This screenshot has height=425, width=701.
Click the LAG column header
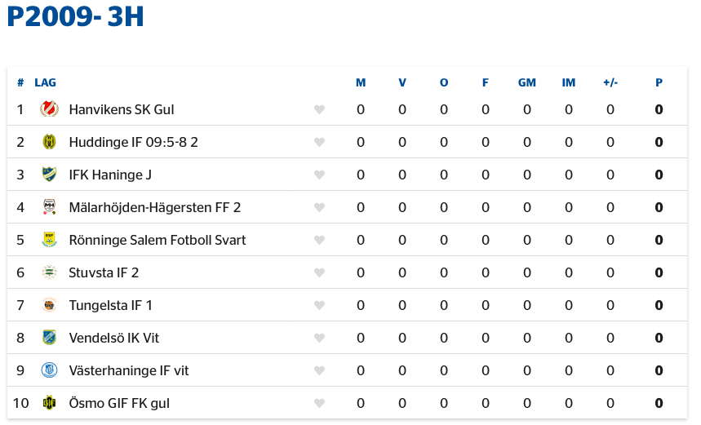click(45, 82)
